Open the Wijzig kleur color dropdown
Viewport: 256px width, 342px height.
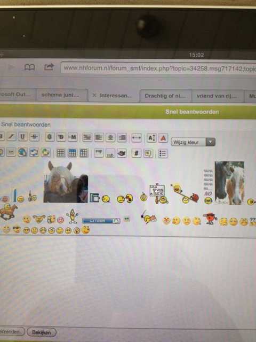coord(193,142)
